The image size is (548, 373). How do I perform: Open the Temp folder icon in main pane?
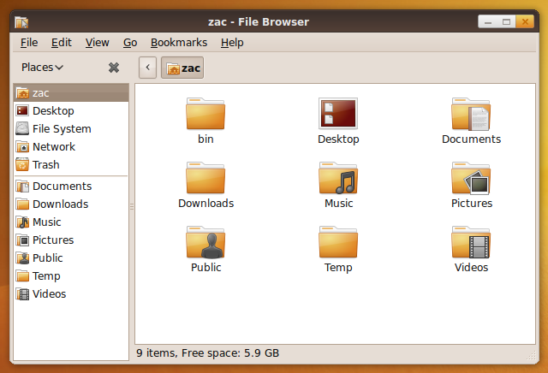[338, 242]
